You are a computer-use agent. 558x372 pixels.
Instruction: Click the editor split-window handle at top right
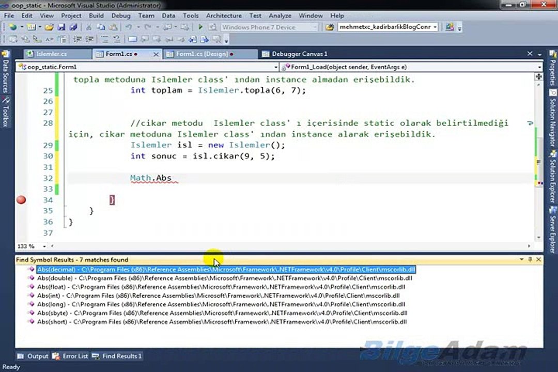538,76
